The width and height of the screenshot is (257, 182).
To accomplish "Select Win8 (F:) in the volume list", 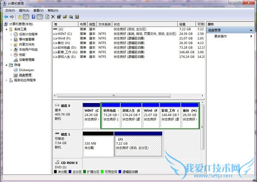I will 128,38.
